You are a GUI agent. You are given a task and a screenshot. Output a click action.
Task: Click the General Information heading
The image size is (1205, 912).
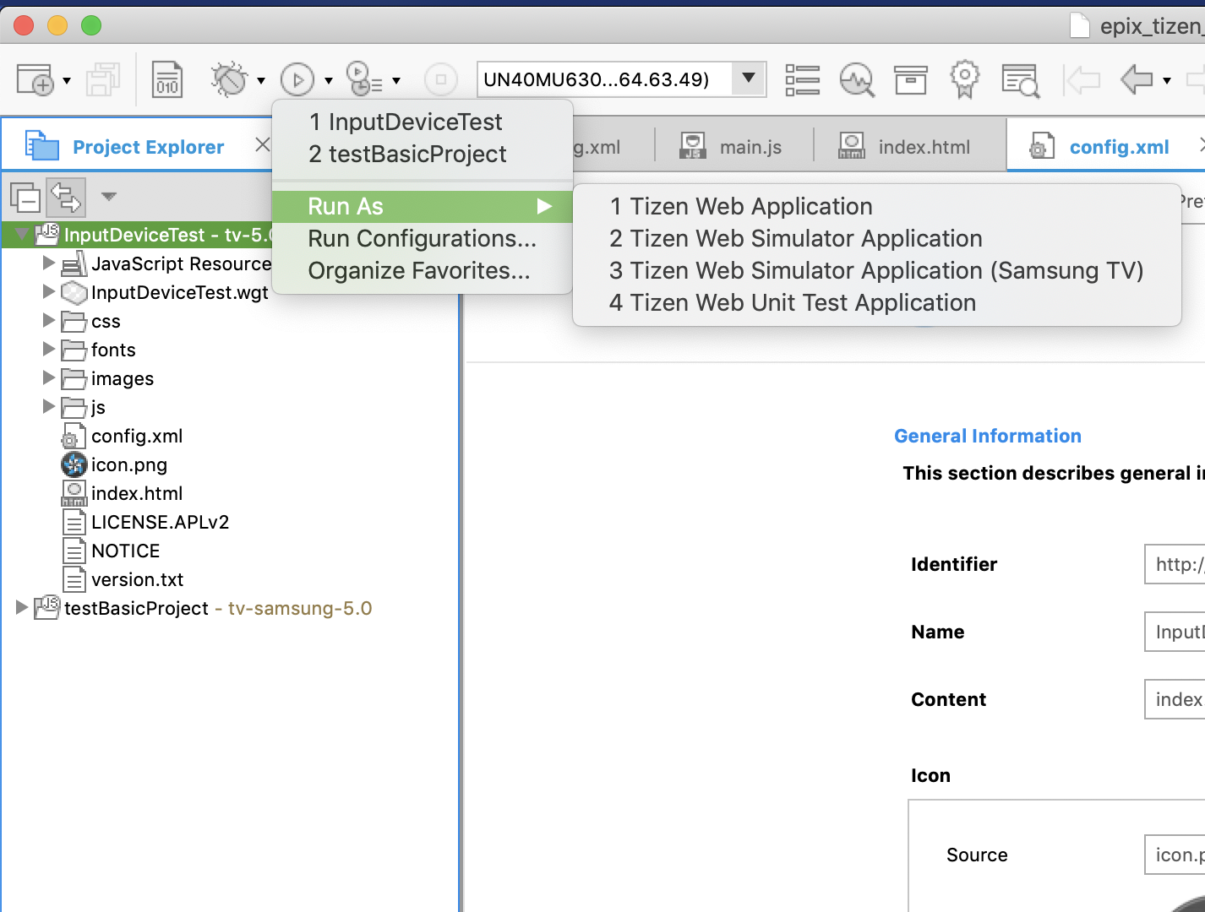click(988, 436)
